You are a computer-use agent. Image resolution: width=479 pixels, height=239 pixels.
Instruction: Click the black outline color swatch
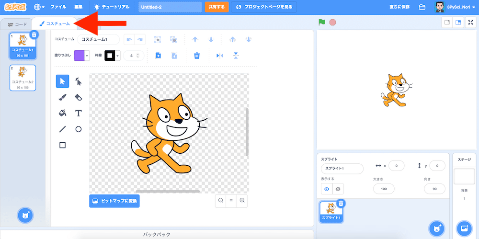[110, 56]
